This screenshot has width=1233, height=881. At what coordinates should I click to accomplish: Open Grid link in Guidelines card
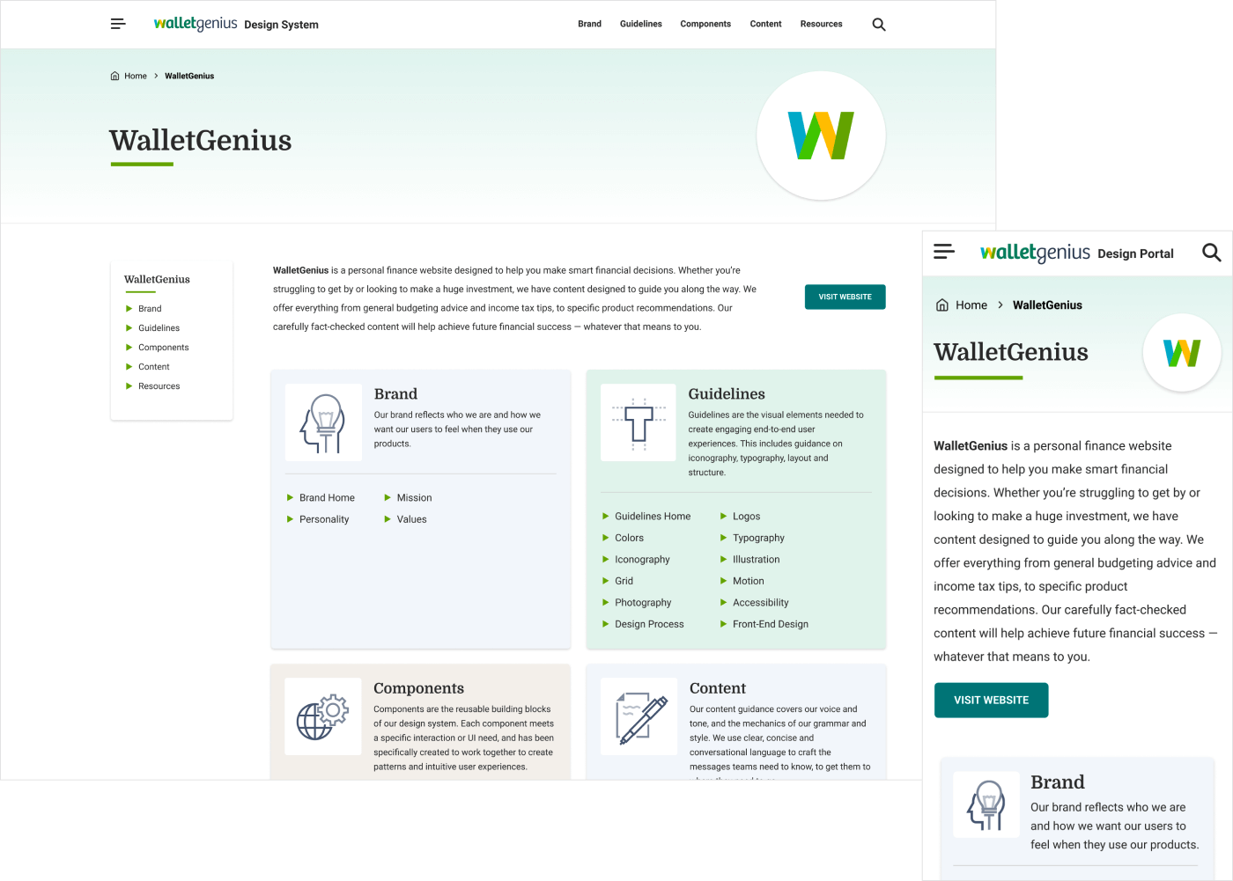coord(624,581)
